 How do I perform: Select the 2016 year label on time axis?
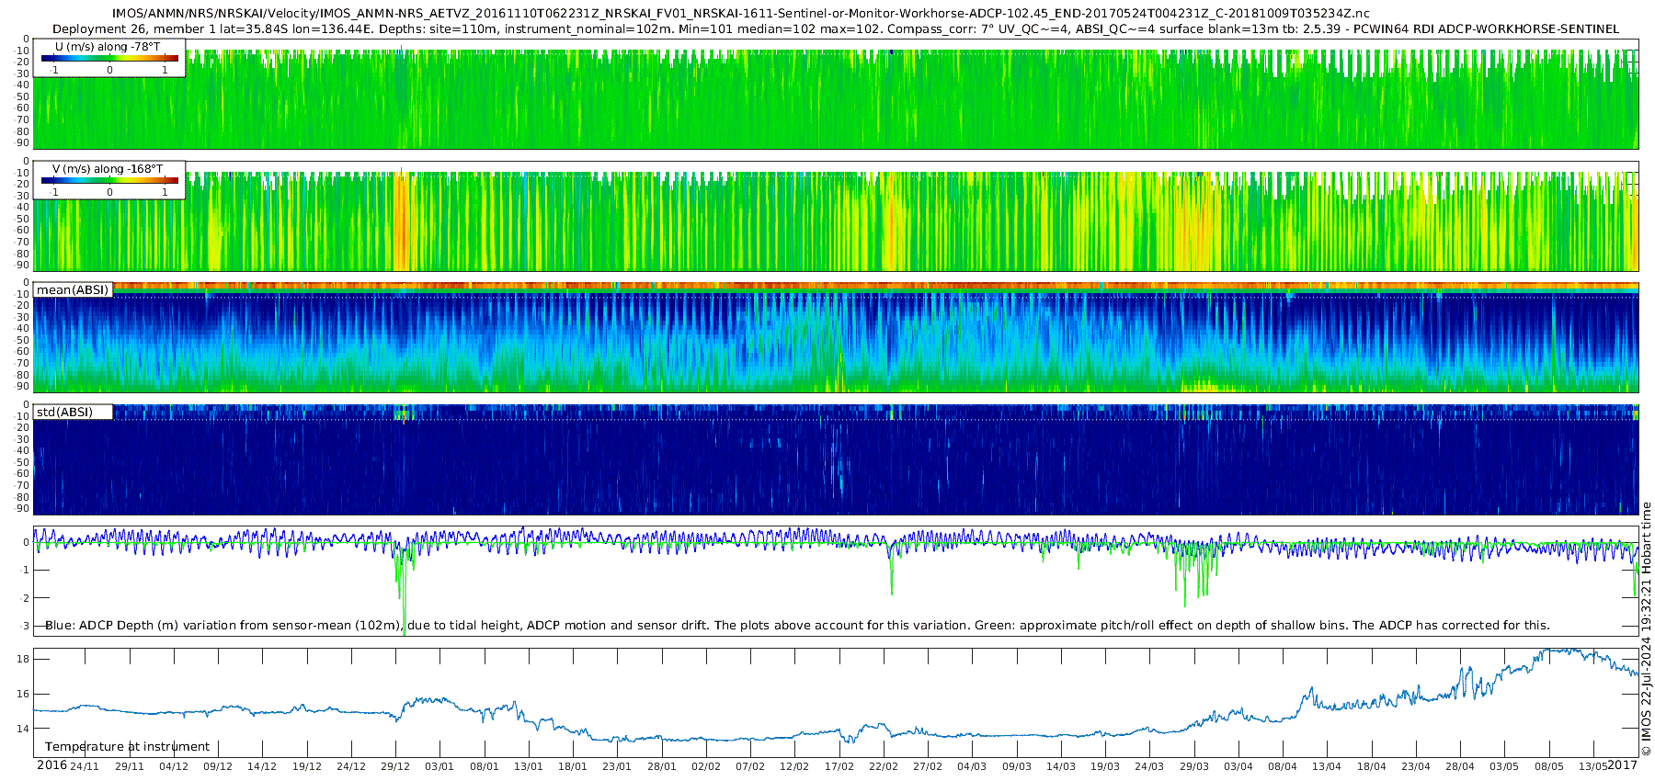(51, 765)
